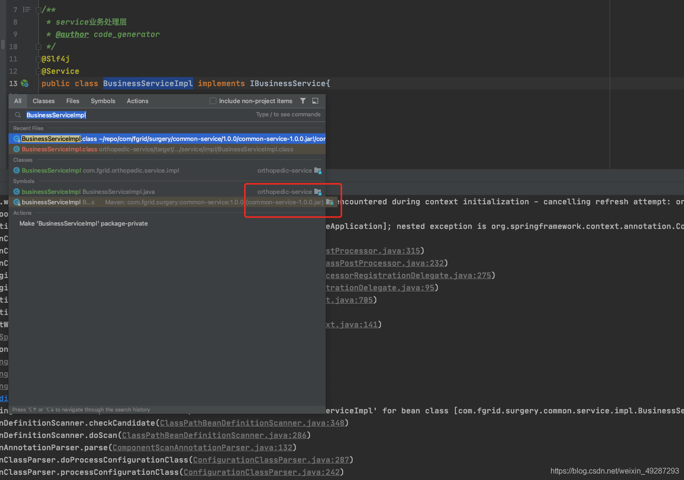Open the search filter icon

[303, 101]
